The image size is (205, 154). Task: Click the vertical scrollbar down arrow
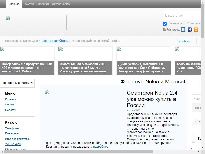click(x=203, y=147)
